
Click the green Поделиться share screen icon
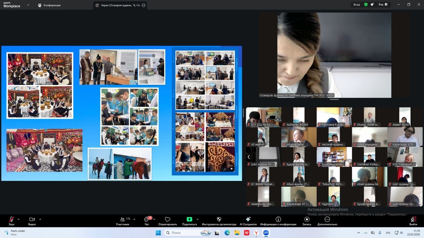click(x=189, y=219)
